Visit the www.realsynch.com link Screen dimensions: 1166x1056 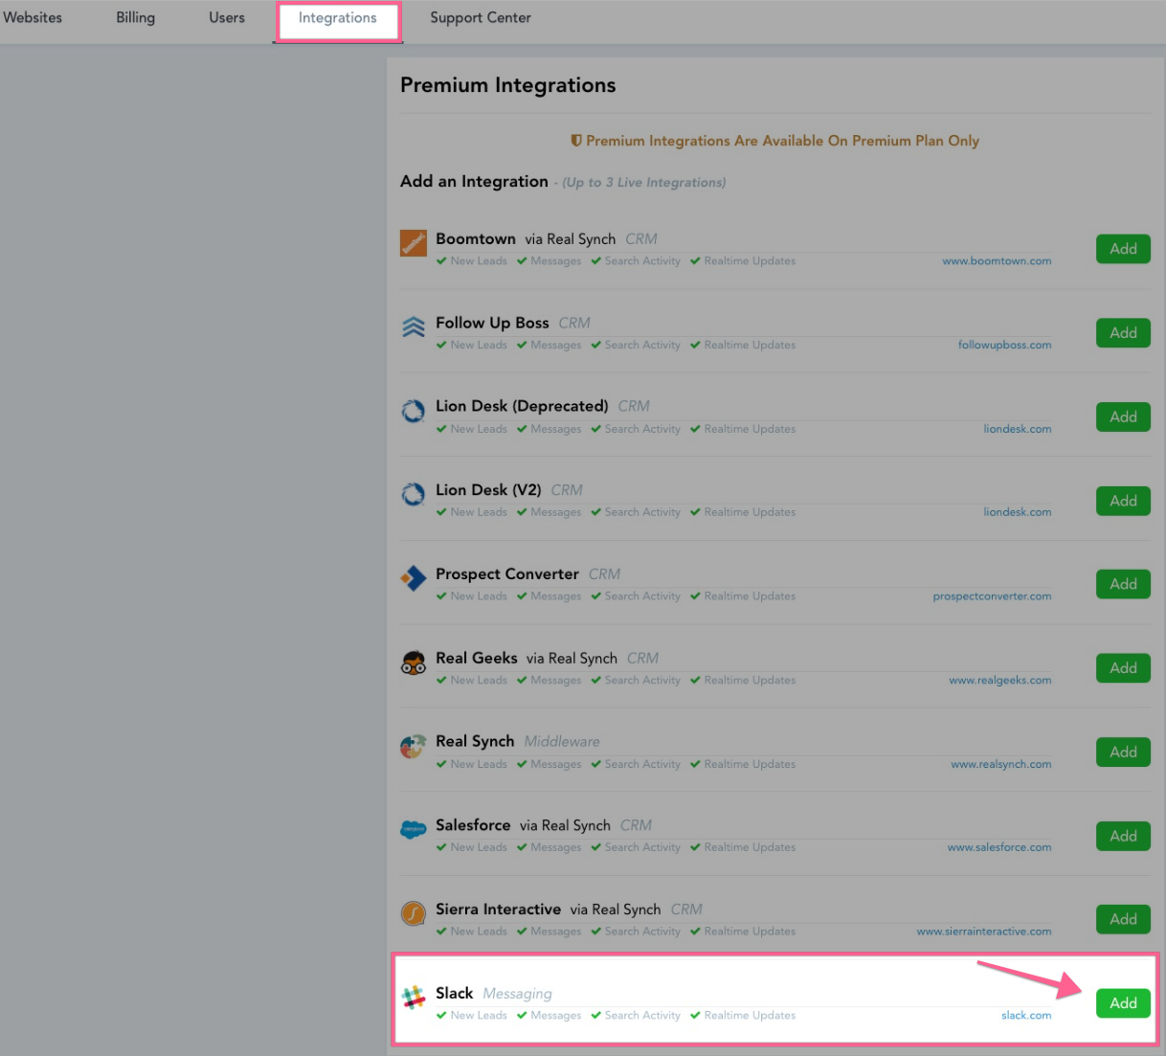tap(1001, 764)
